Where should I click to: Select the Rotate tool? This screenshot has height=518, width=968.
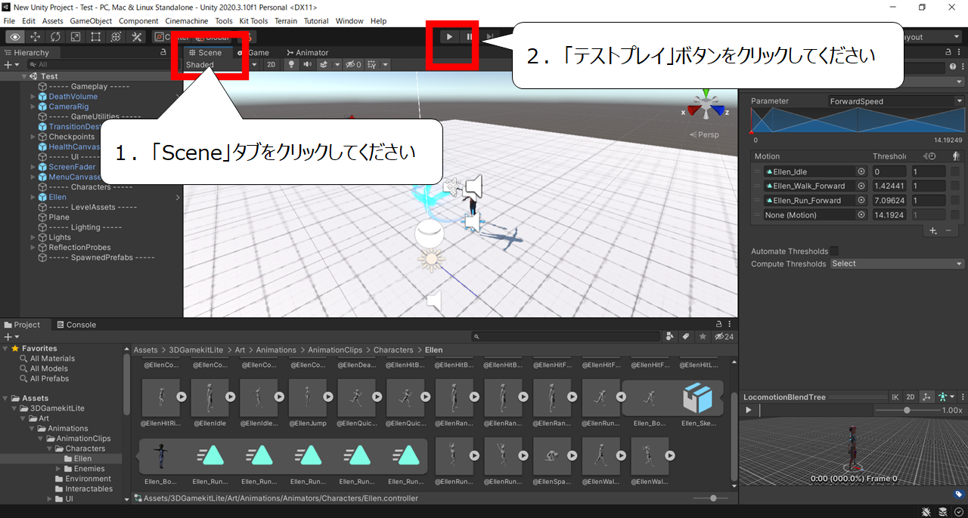56,36
